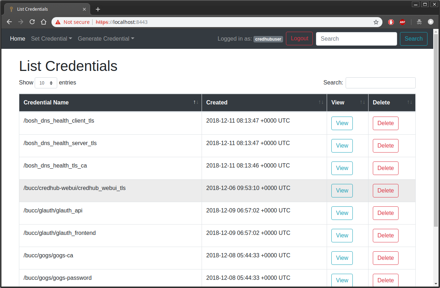The image size is (440, 288).
Task: Select the /bucc/credhub-webui/credhub_webui_tls name cell
Action: [110, 191]
